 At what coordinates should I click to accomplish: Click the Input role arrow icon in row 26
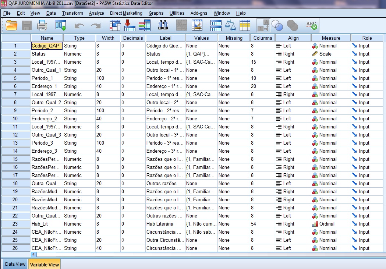pyautogui.click(x=354, y=248)
